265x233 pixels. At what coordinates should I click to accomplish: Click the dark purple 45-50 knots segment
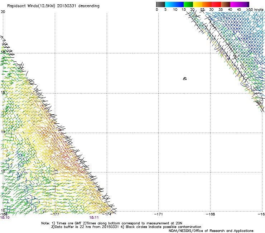(244, 4)
